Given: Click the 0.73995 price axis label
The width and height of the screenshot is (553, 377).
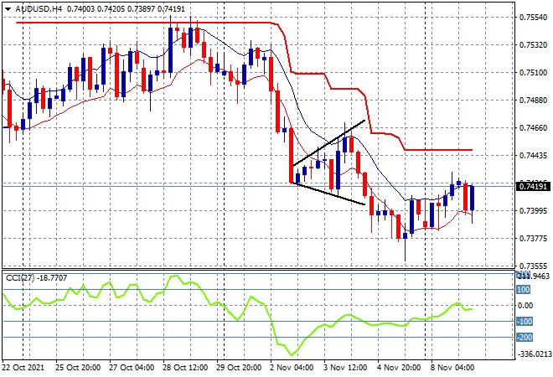Looking at the screenshot, I should 533,210.
